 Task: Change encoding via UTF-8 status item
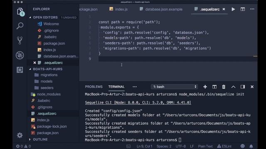180,146
